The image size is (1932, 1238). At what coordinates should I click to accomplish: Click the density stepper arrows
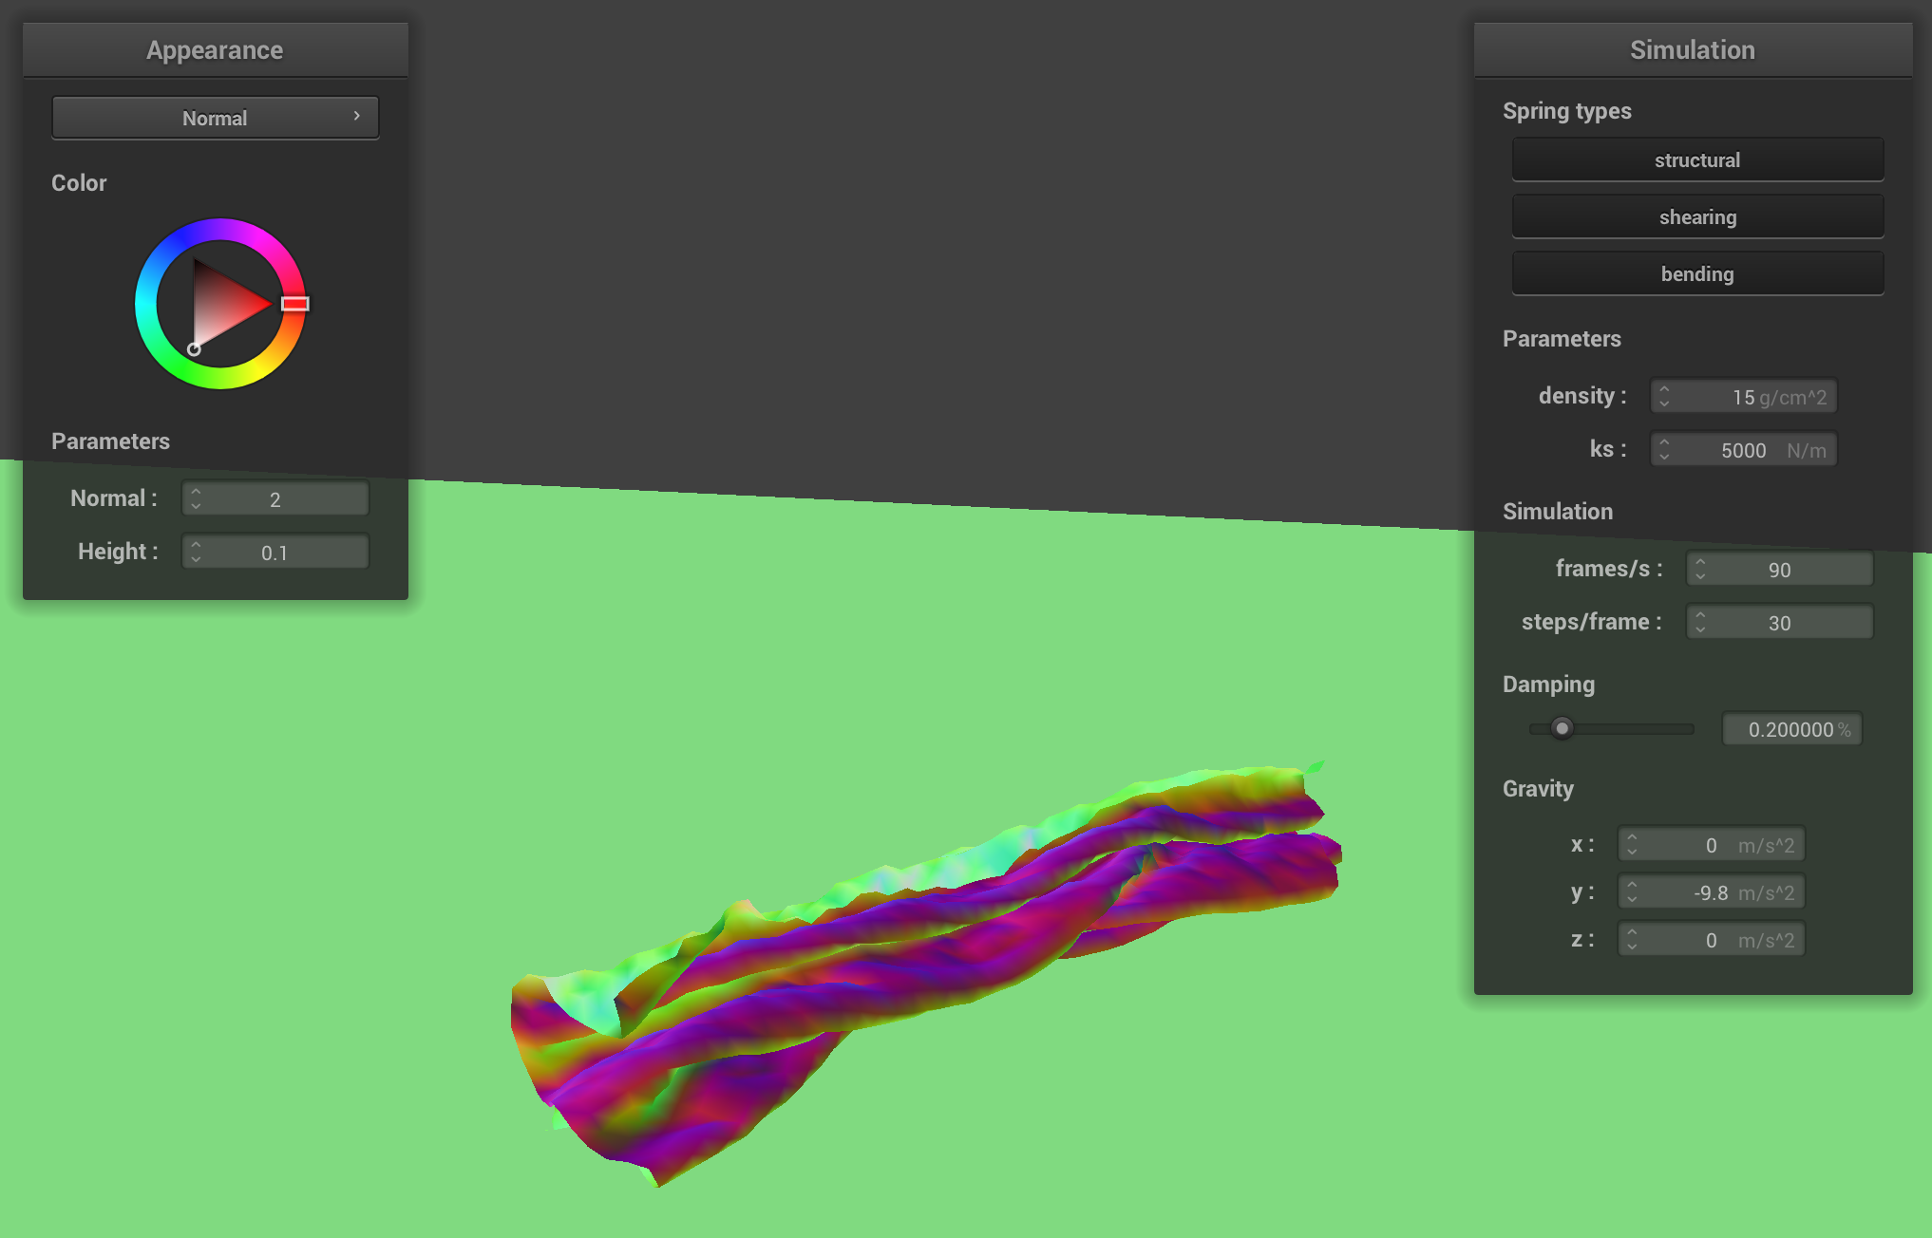pyautogui.click(x=1664, y=396)
